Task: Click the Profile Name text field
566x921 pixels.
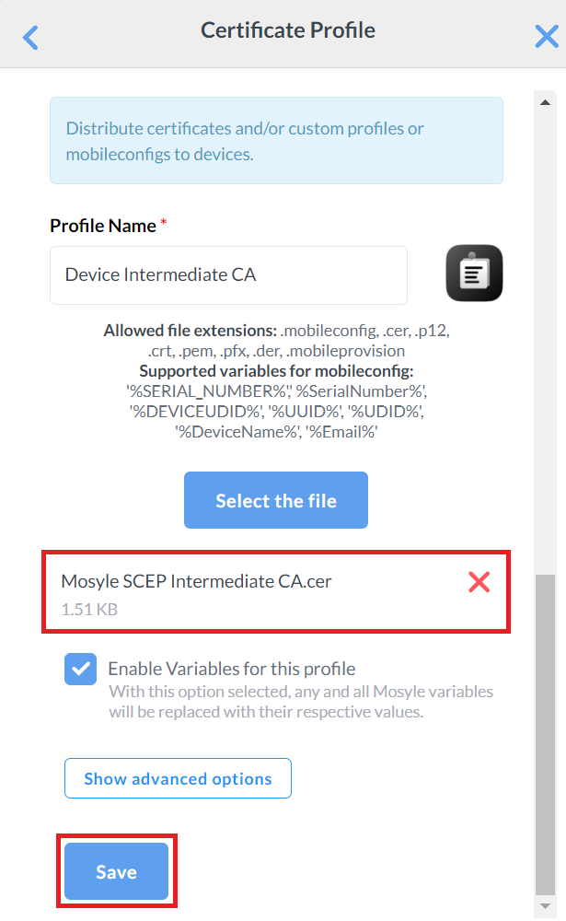Action: tap(228, 275)
